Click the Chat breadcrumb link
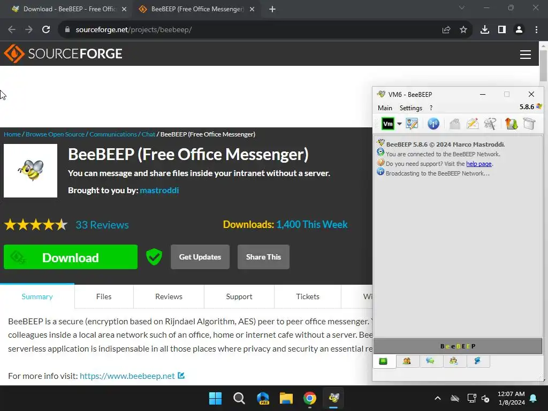 pyautogui.click(x=148, y=134)
